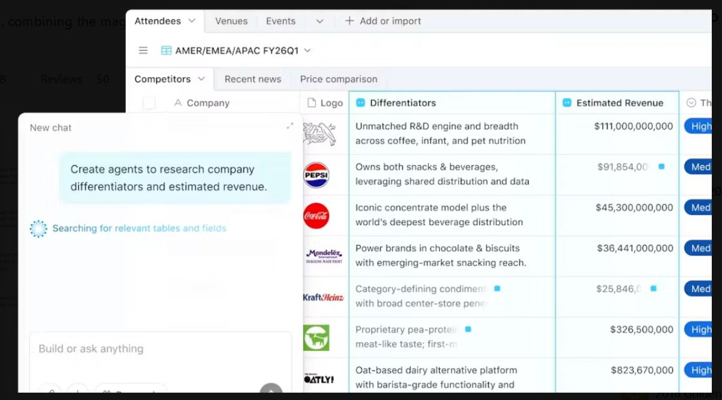Expand the more tables chevron after Events
This screenshot has width=722, height=400.
pos(319,21)
